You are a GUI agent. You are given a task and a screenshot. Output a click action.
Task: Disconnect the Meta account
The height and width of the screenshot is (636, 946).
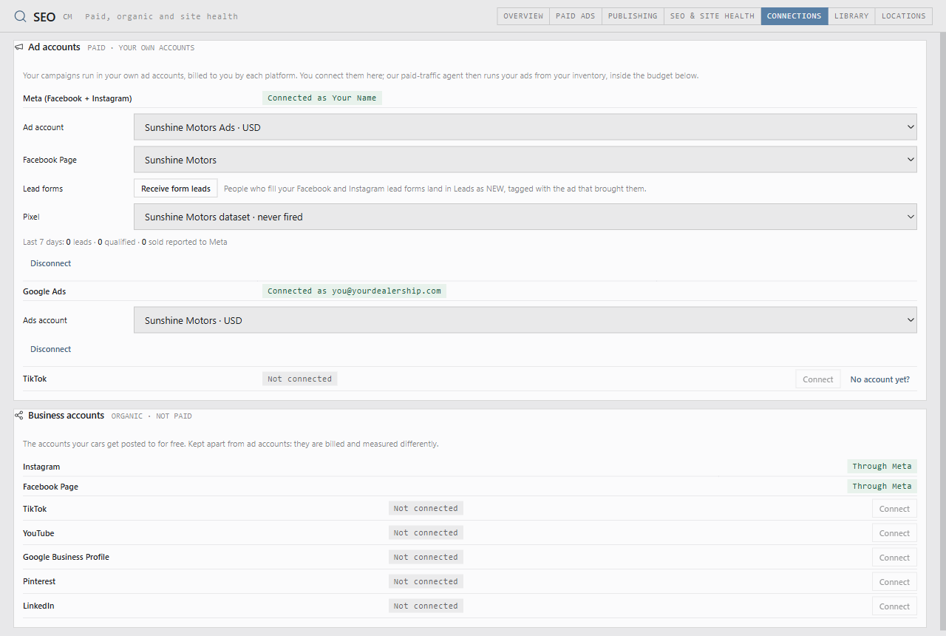(51, 263)
